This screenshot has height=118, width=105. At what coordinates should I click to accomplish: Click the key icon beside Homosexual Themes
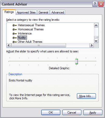coord(15,30)
